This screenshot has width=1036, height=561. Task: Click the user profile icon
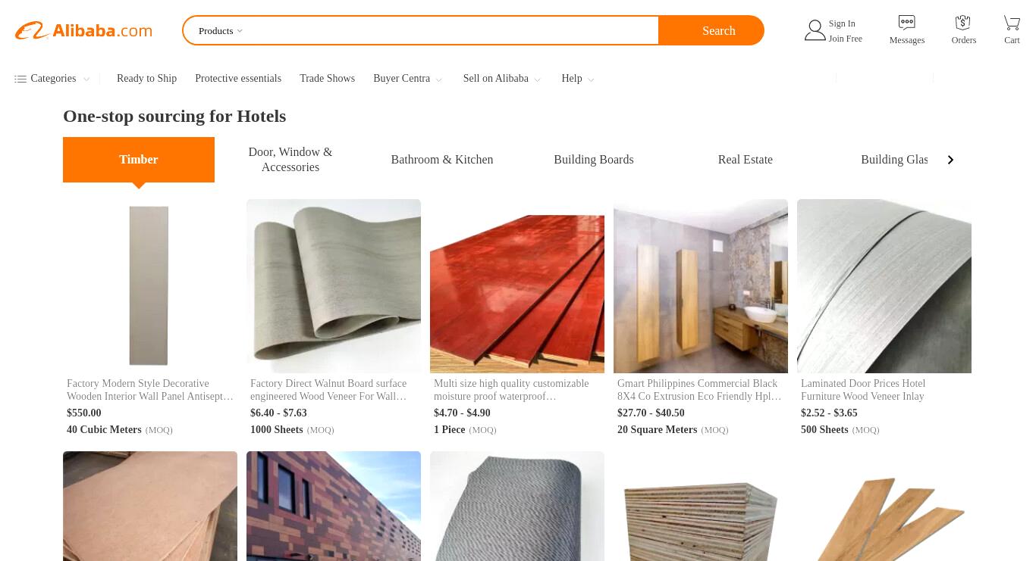[x=815, y=30]
